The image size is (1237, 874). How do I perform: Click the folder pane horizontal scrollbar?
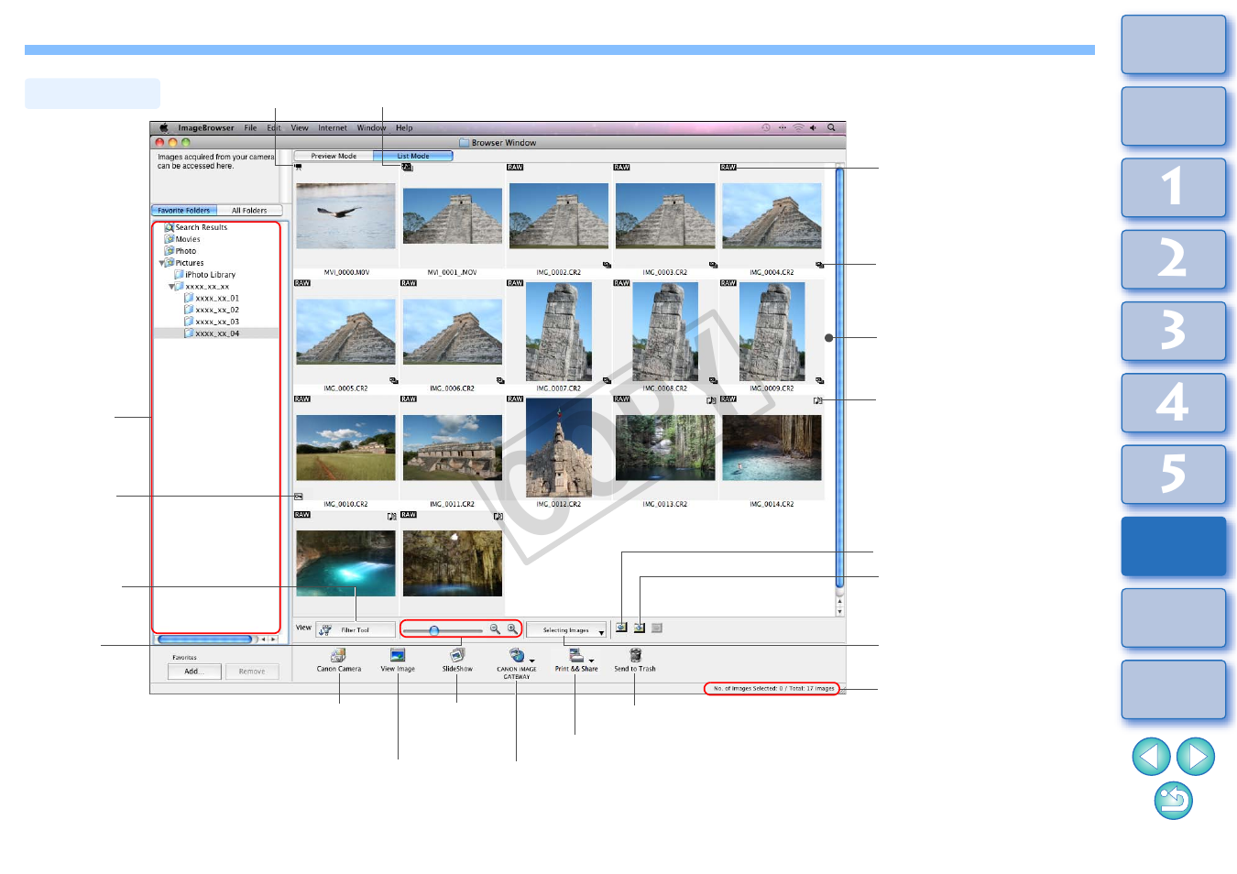coord(205,639)
